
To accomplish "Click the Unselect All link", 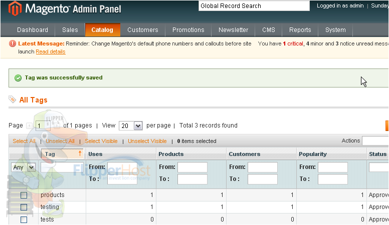I will click(60, 141).
